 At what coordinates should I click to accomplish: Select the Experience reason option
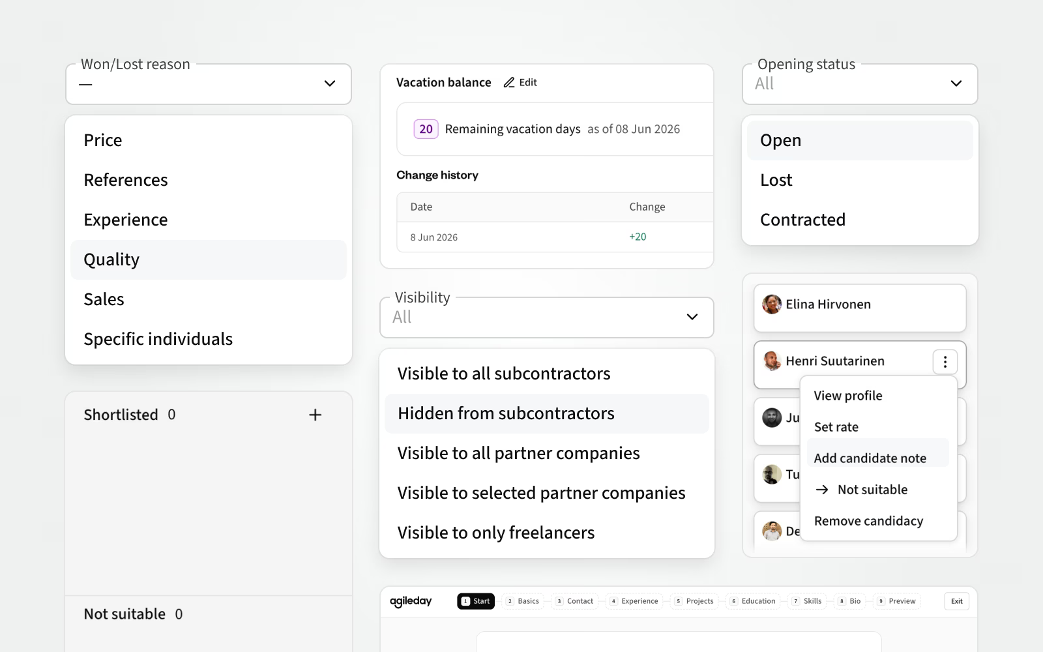(209, 220)
